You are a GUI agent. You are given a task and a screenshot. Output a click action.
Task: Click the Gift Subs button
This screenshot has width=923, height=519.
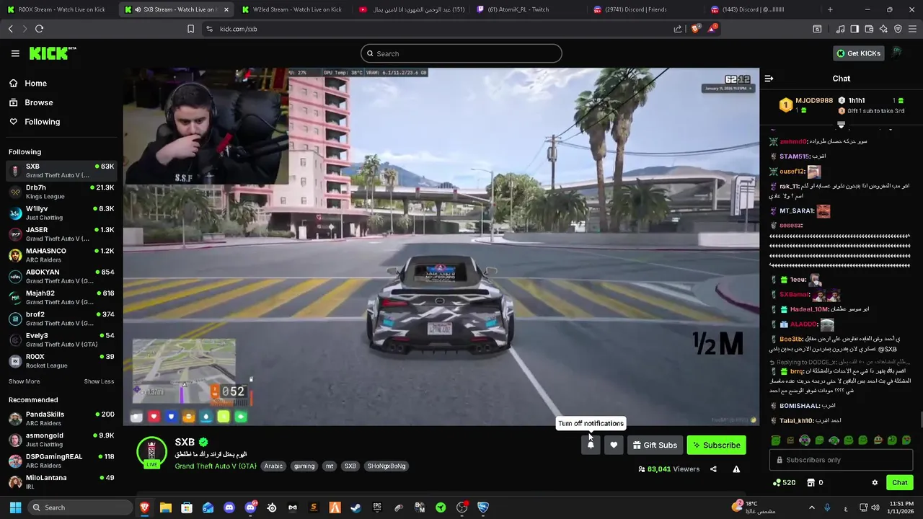(x=655, y=445)
